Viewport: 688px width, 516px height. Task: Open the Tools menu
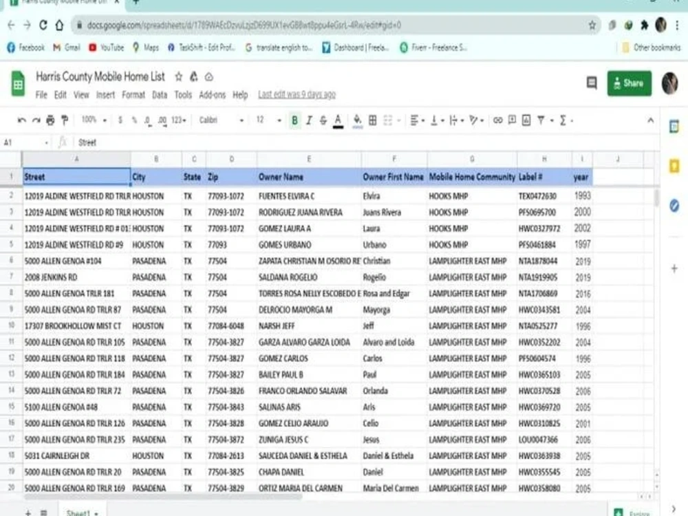pyautogui.click(x=183, y=95)
